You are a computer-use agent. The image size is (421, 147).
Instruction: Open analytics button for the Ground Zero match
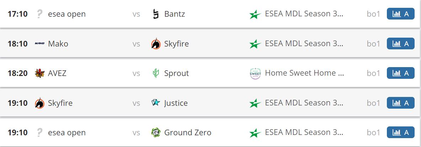[400, 132]
